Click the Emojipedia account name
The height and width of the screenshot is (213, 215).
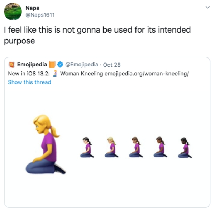click(x=32, y=64)
